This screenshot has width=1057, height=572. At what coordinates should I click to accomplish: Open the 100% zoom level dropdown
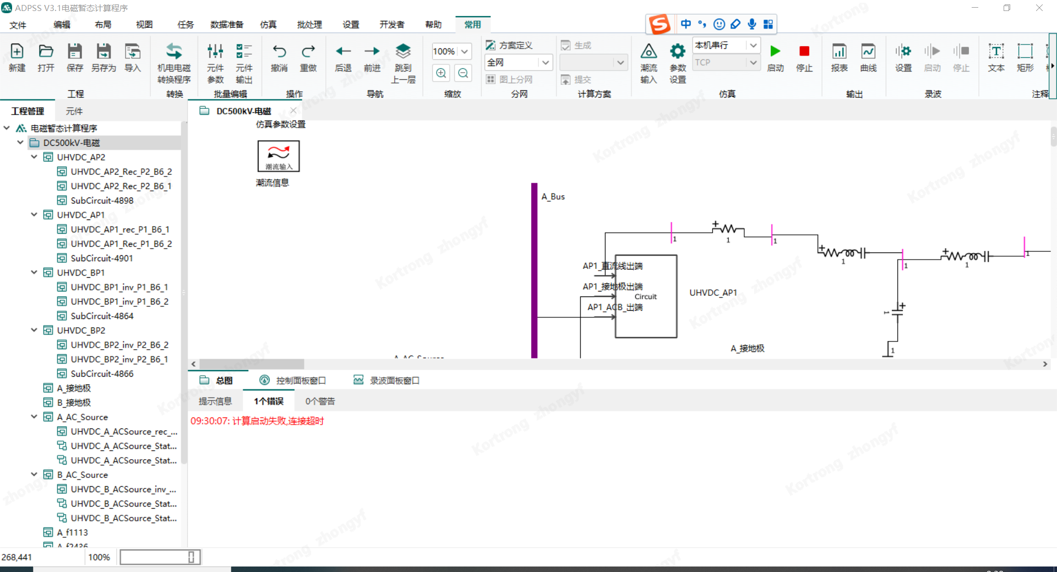pos(465,52)
